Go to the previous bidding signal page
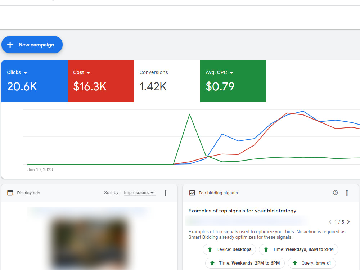360x270 pixels. (330, 222)
